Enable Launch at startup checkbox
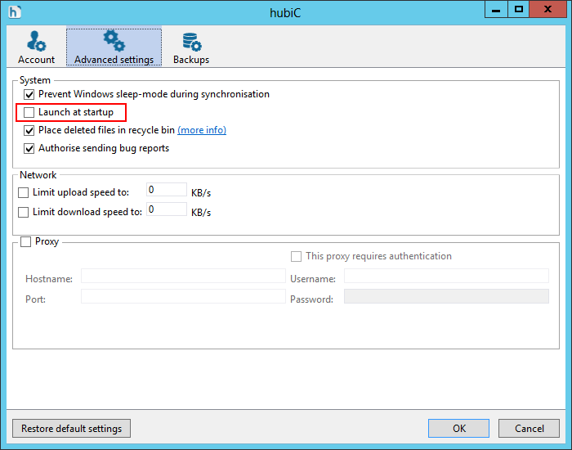The image size is (572, 450). tap(29, 113)
